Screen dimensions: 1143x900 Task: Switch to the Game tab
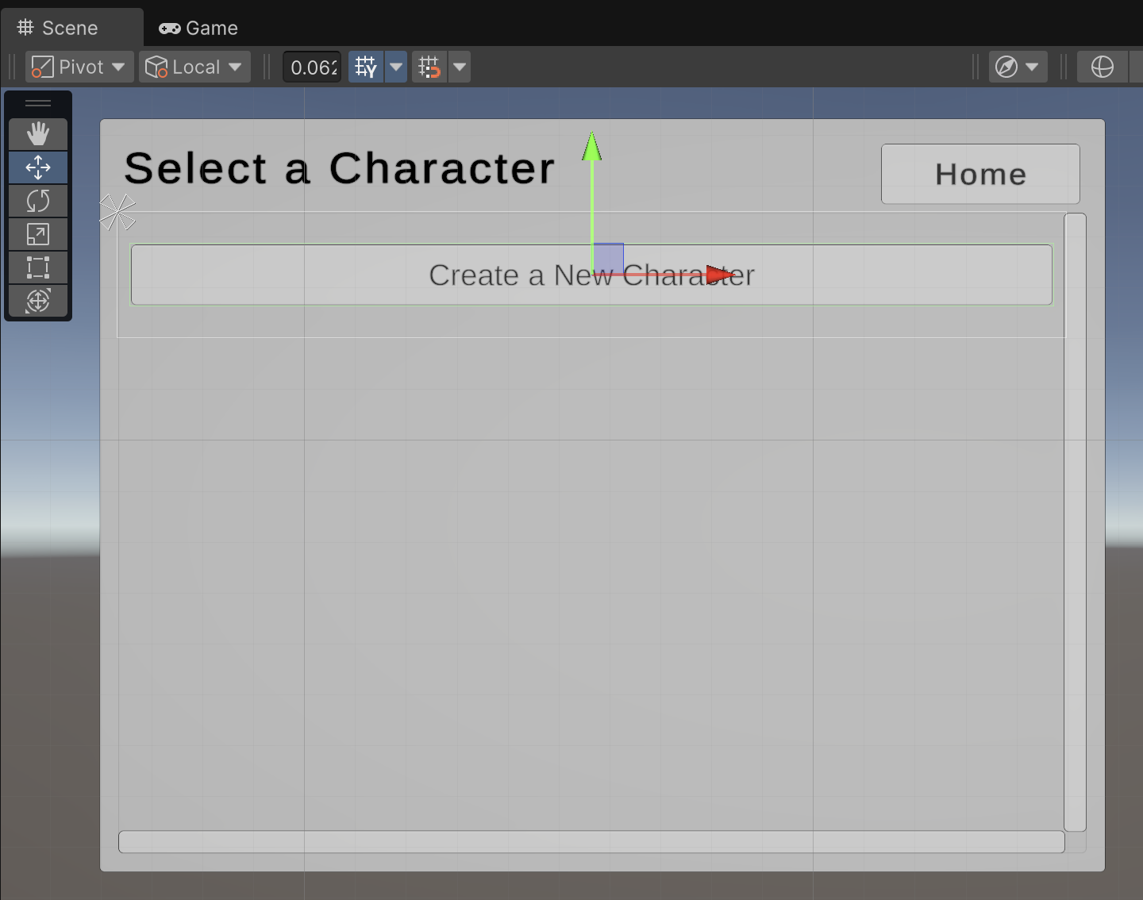point(198,29)
